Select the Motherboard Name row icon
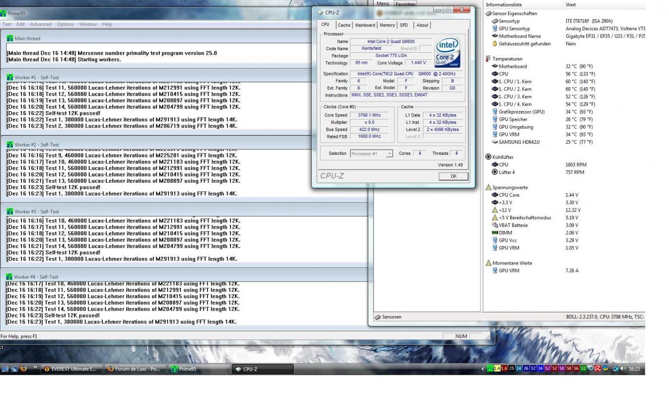This screenshot has width=669, height=418. (x=495, y=36)
